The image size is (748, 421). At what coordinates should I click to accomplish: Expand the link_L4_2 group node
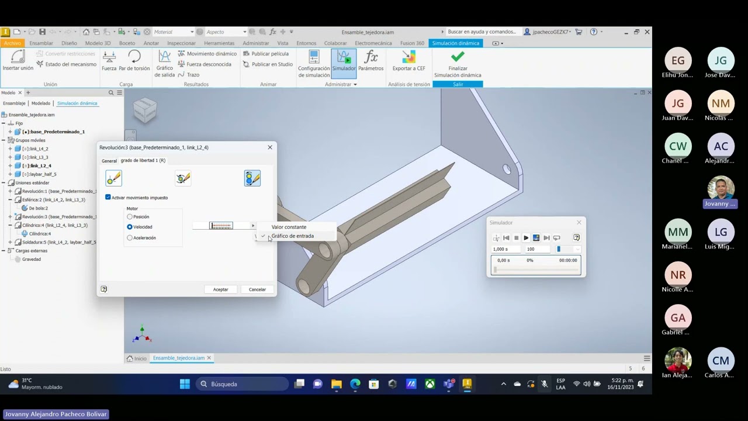tap(10, 149)
